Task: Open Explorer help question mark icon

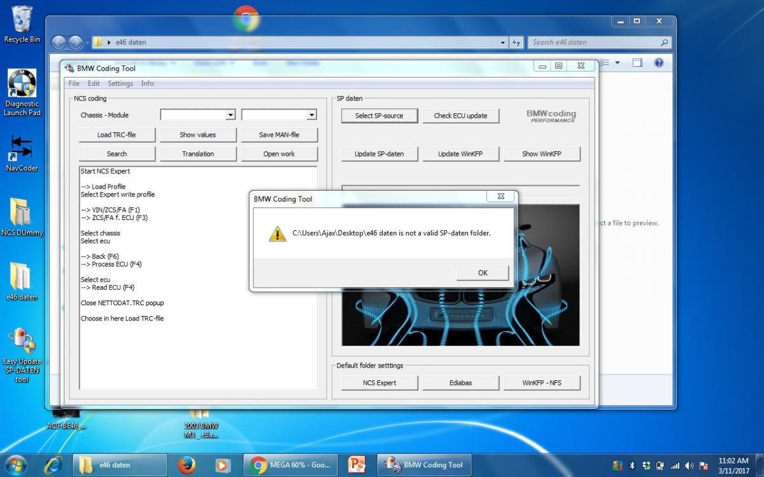Action: click(x=659, y=63)
